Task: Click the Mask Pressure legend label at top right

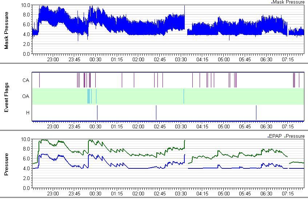Action: 288,2
